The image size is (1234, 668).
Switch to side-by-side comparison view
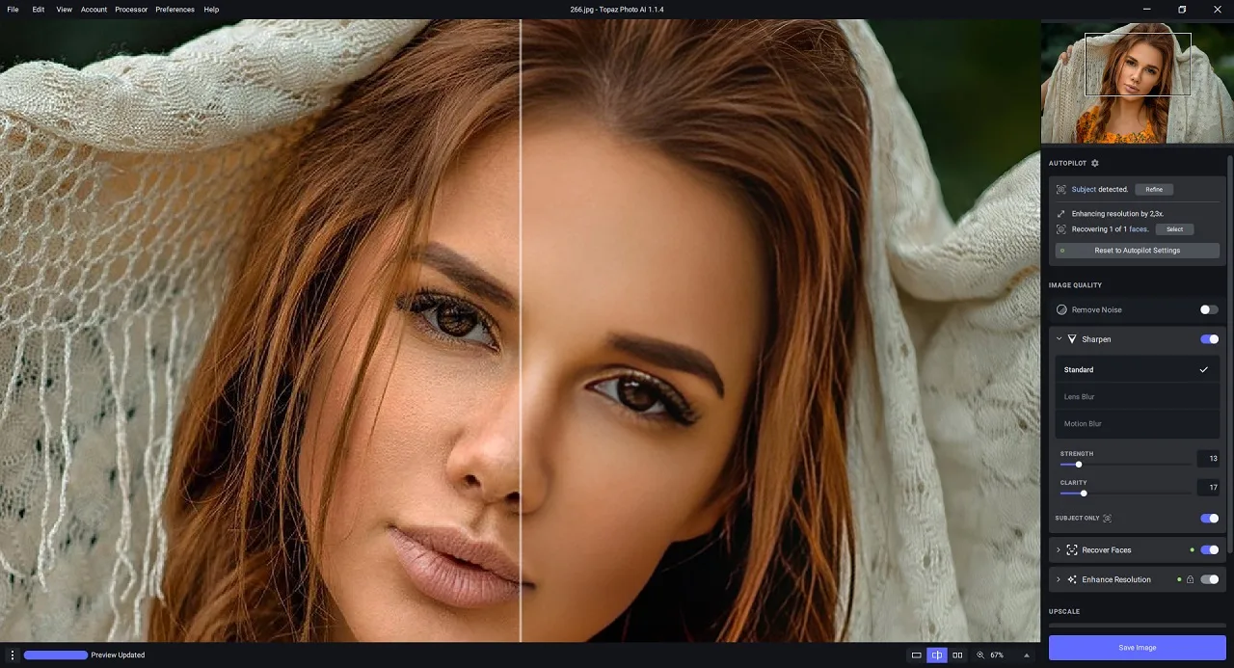pos(957,655)
